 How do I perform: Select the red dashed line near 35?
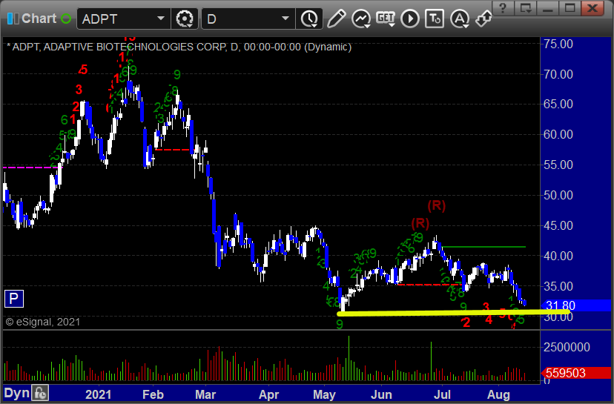(x=429, y=285)
